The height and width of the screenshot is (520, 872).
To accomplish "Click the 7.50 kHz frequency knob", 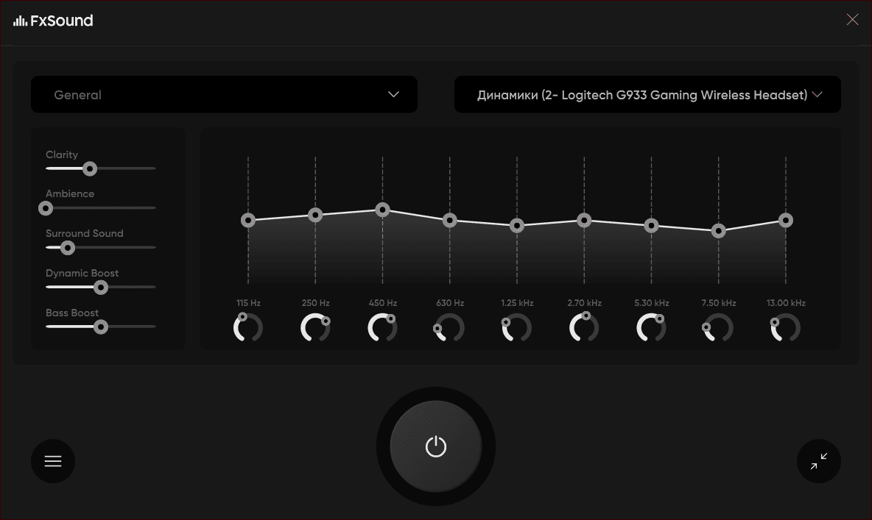I will pos(718,327).
